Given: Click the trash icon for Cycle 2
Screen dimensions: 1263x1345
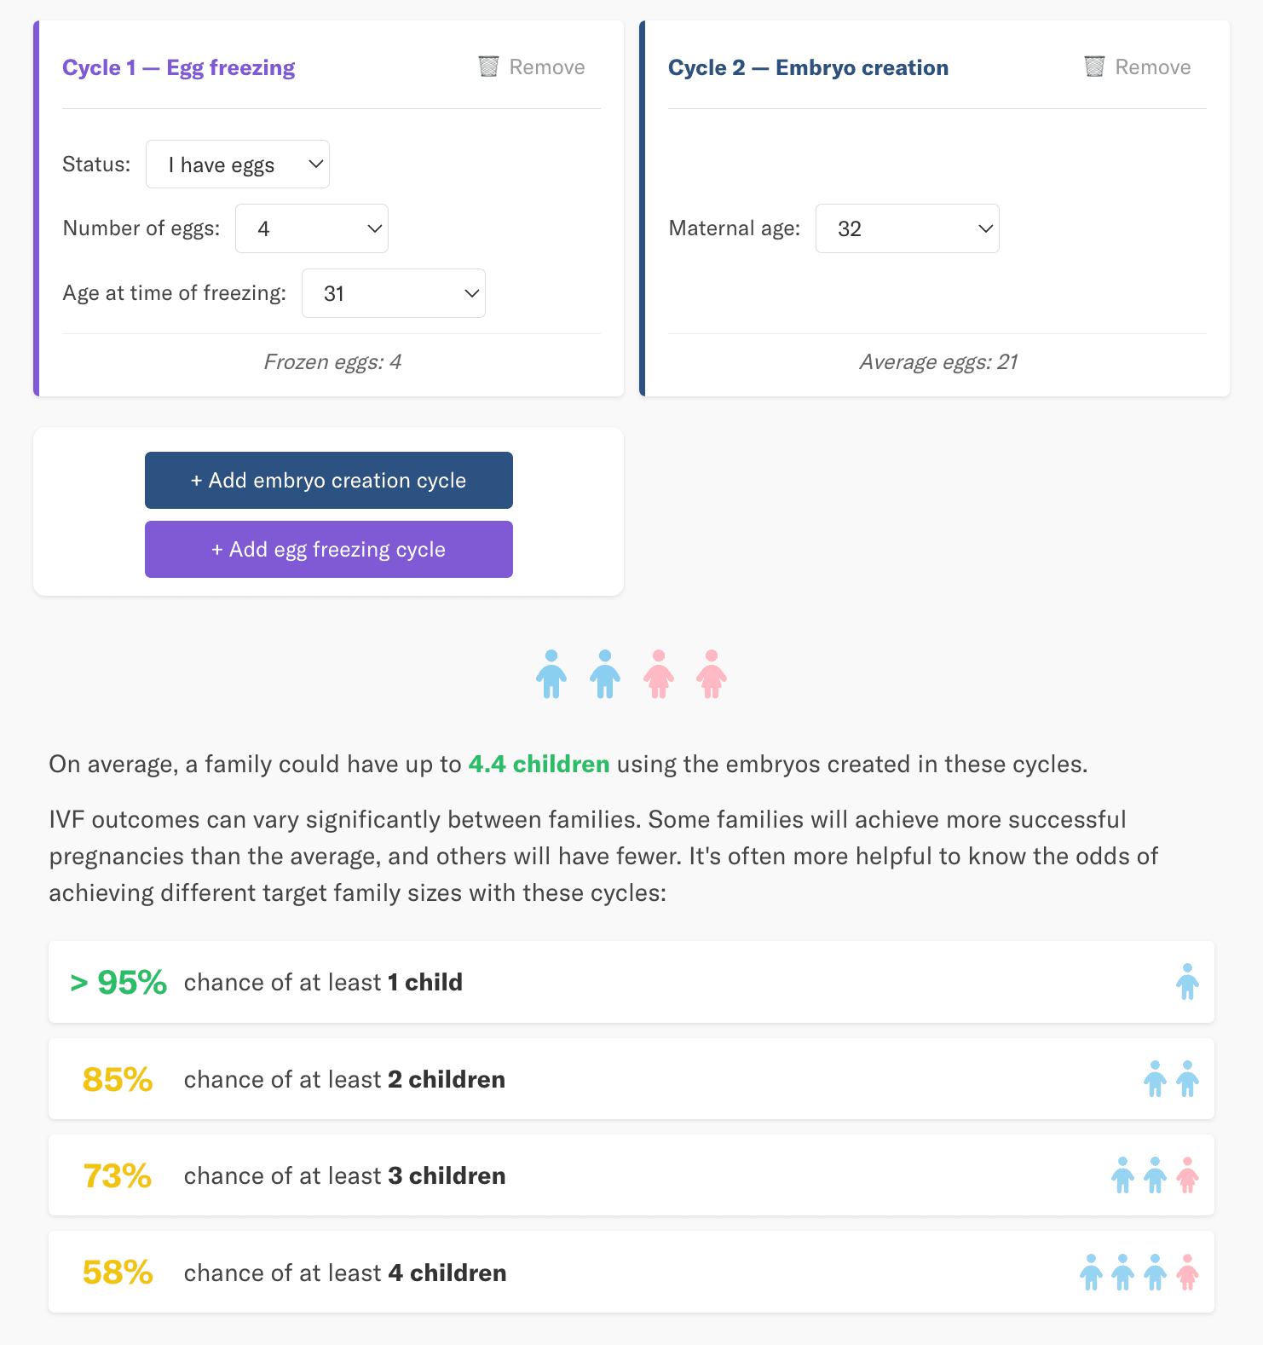Looking at the screenshot, I should click(x=1094, y=66).
